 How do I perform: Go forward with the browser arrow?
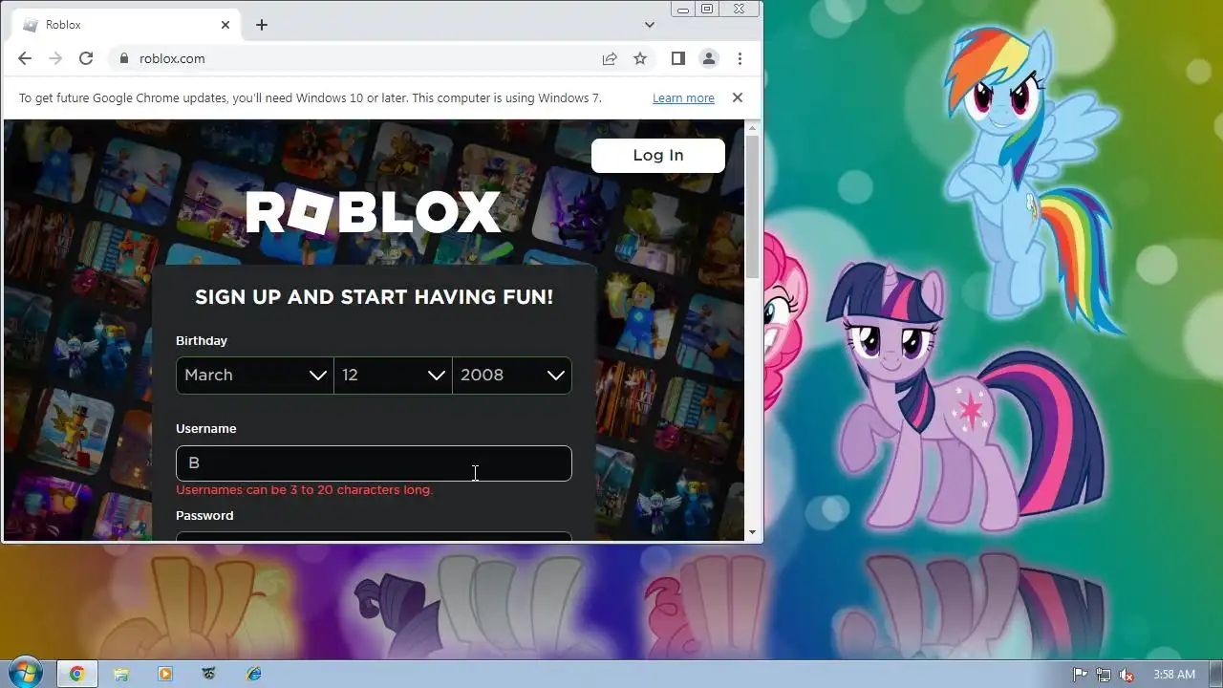[55, 58]
